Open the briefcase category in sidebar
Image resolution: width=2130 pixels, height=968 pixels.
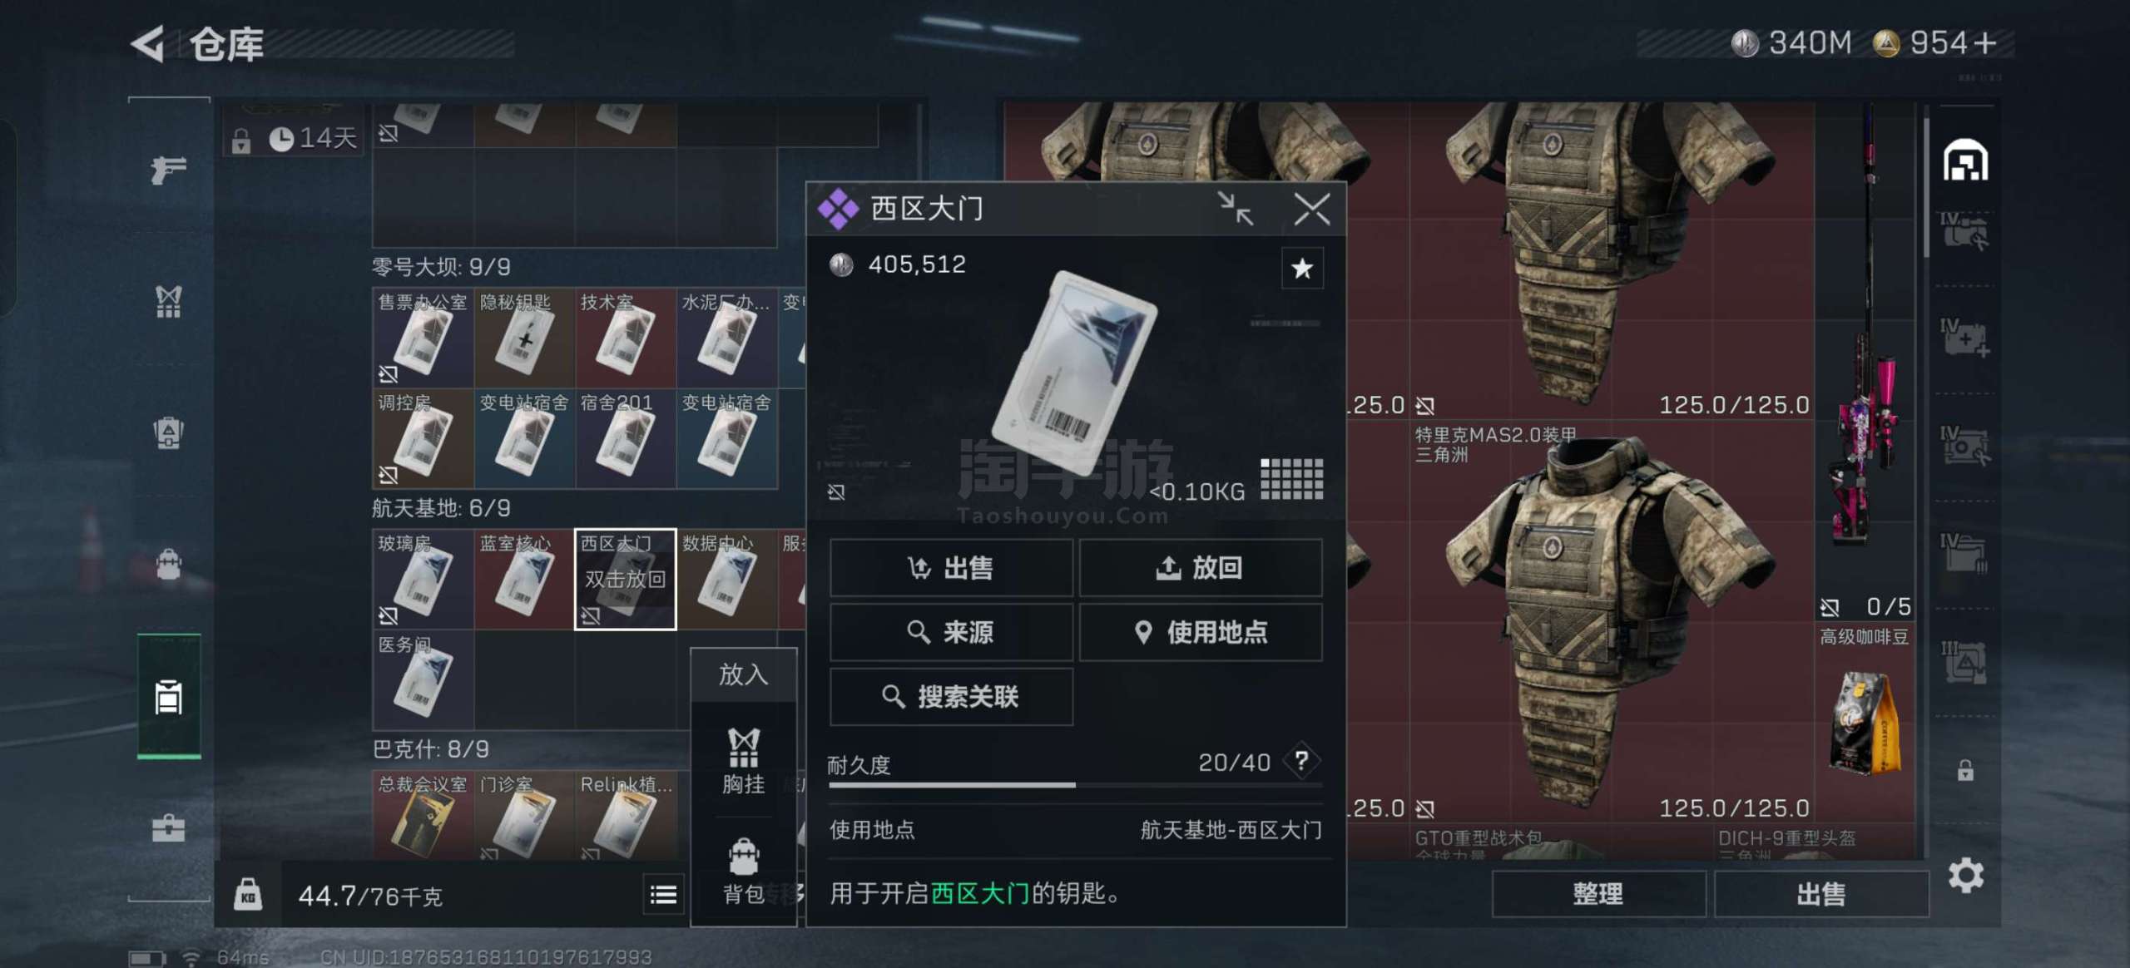(x=168, y=827)
